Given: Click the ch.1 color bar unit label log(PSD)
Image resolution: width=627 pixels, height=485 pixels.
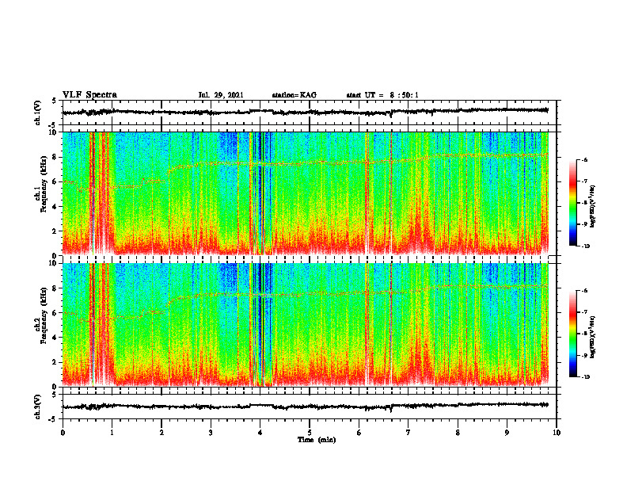Looking at the screenshot, I should (592, 206).
